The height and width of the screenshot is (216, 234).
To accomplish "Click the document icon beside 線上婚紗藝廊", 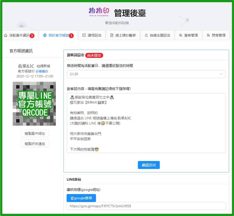I will (112, 35).
